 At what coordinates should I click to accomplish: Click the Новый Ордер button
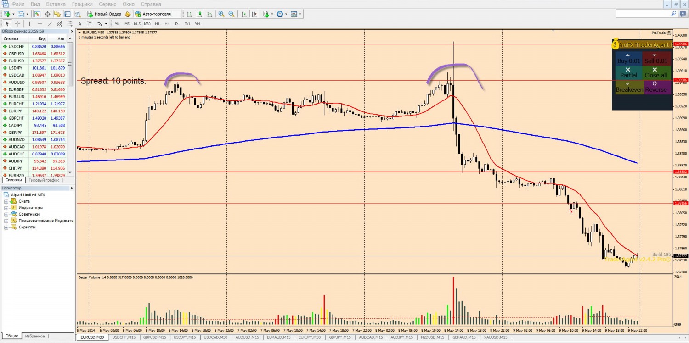tap(104, 14)
